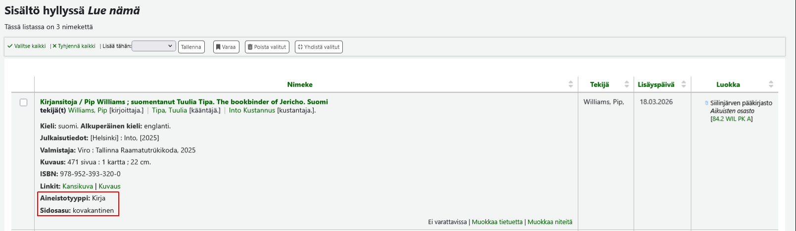Sort by Luokka using its sort arrows
This screenshot has height=231, width=796.
[771, 85]
